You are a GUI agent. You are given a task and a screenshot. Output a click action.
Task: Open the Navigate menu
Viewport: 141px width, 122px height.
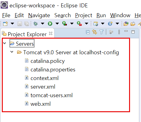click(39, 15)
